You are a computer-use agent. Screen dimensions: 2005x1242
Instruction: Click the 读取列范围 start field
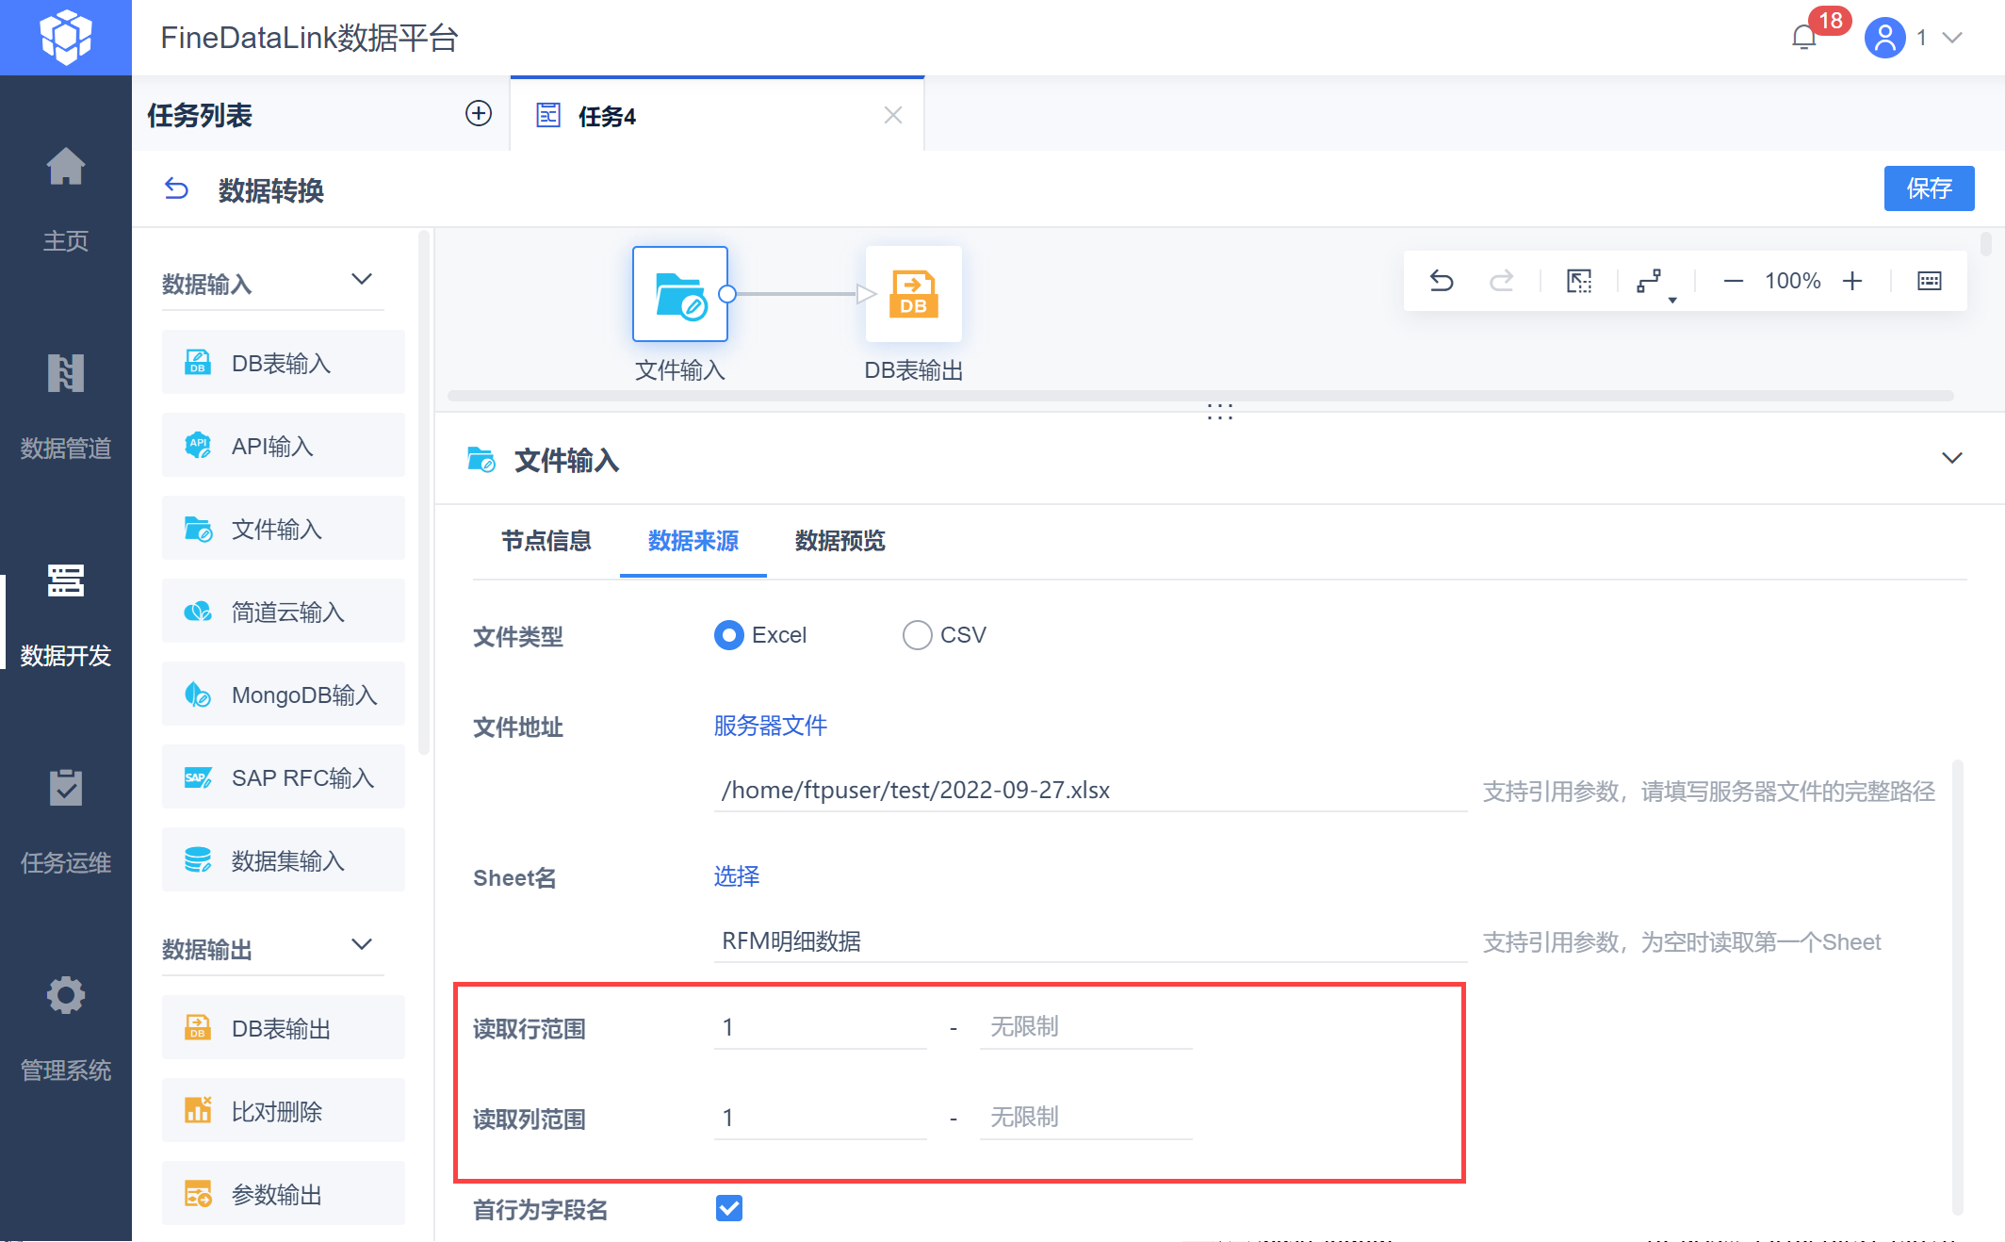[821, 1118]
